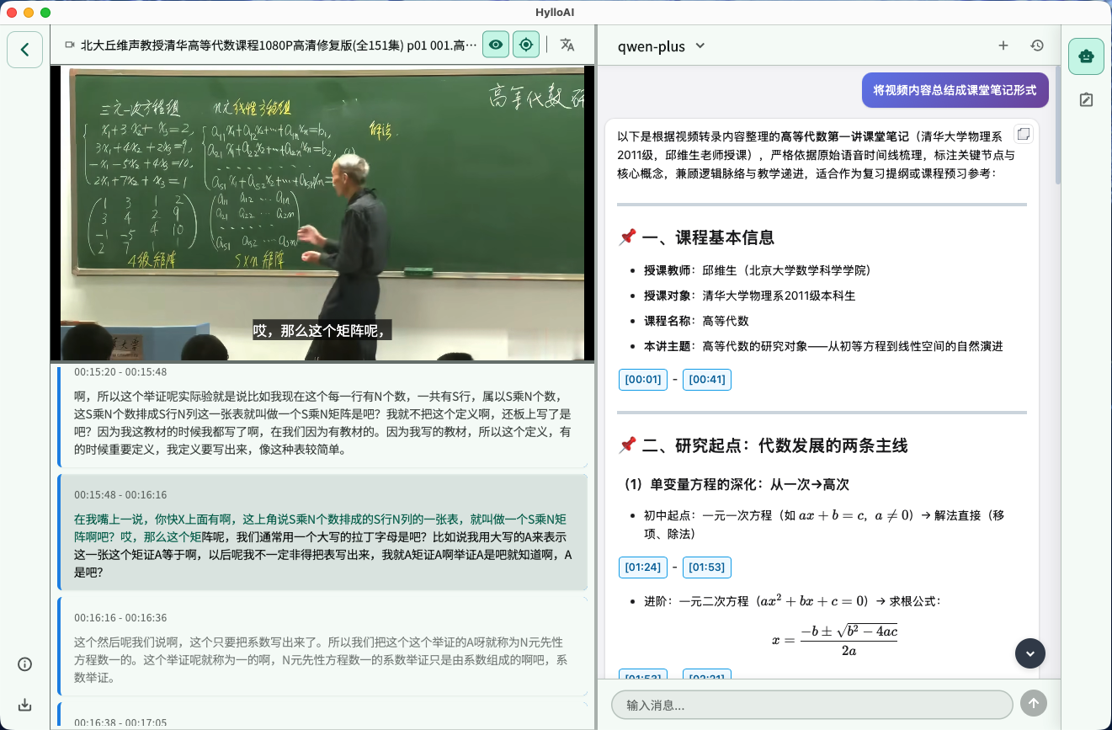Open the notes edit panel icon
The width and height of the screenshot is (1112, 730).
coord(1087,100)
